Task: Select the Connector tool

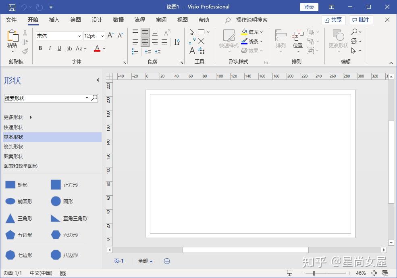Action: [192, 41]
